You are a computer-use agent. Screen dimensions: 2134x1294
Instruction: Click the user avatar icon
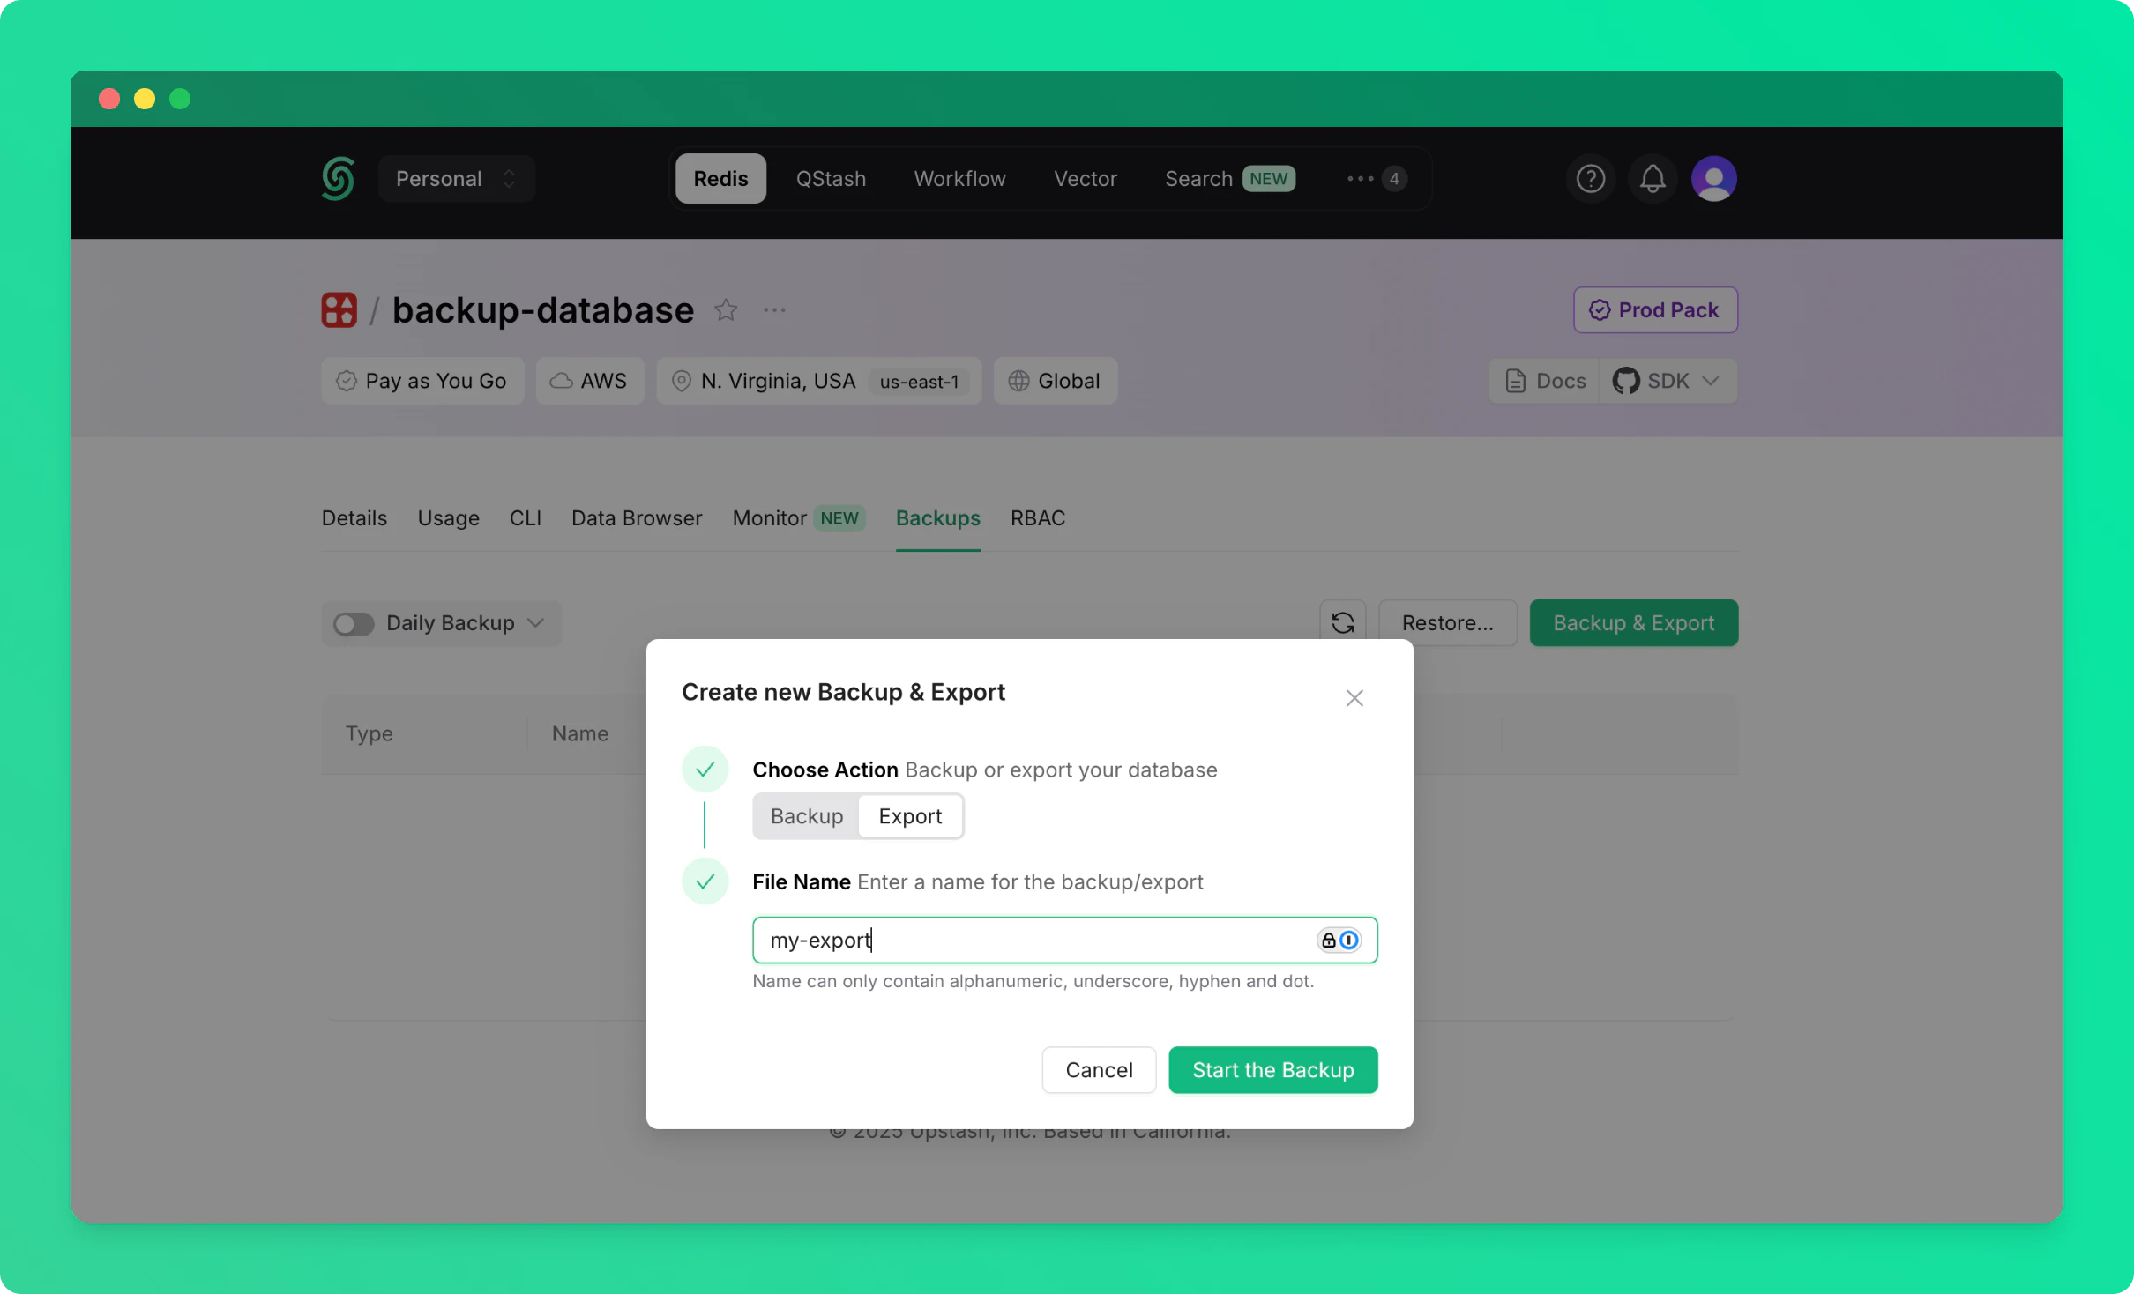click(1713, 179)
